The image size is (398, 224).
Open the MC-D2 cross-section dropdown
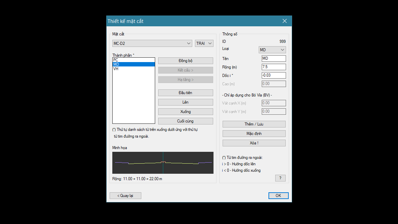[x=152, y=44]
